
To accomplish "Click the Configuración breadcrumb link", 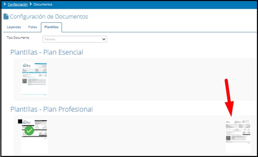I will (x=18, y=5).
